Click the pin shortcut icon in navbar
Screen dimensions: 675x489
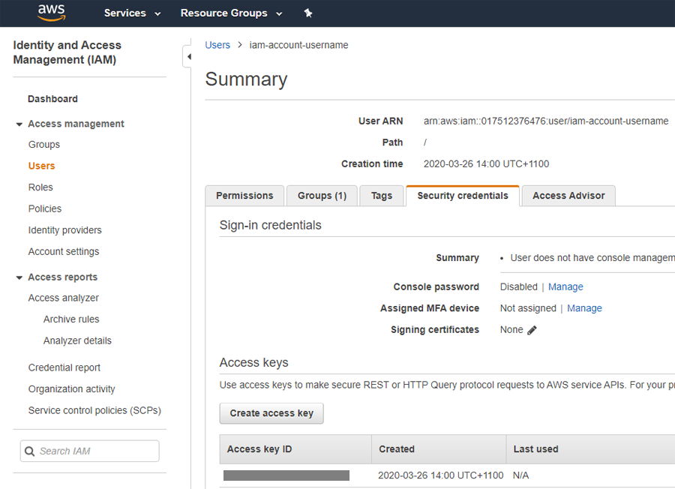click(307, 13)
